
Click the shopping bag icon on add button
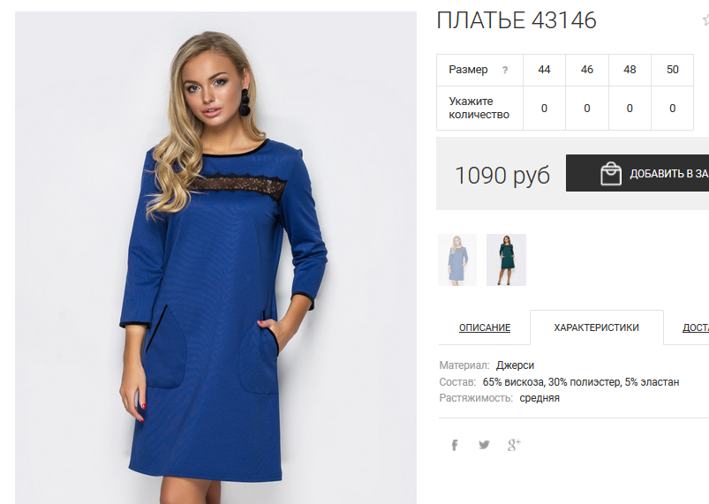pyautogui.click(x=611, y=174)
